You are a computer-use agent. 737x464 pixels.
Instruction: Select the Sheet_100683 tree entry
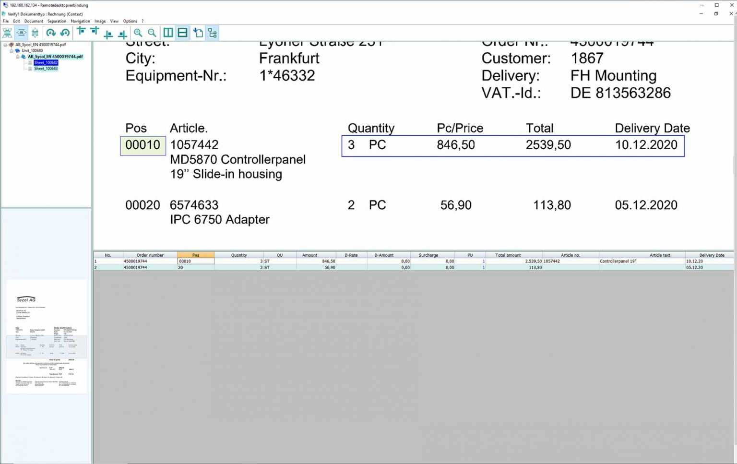click(x=45, y=69)
